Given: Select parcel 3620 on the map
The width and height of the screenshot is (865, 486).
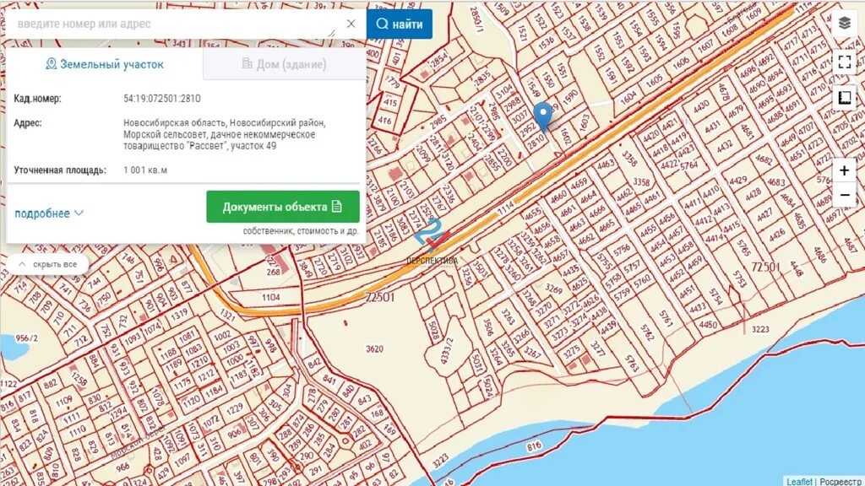Looking at the screenshot, I should pos(374,348).
